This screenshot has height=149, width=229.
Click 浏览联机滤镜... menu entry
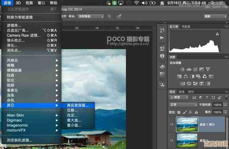[x=19, y=140]
